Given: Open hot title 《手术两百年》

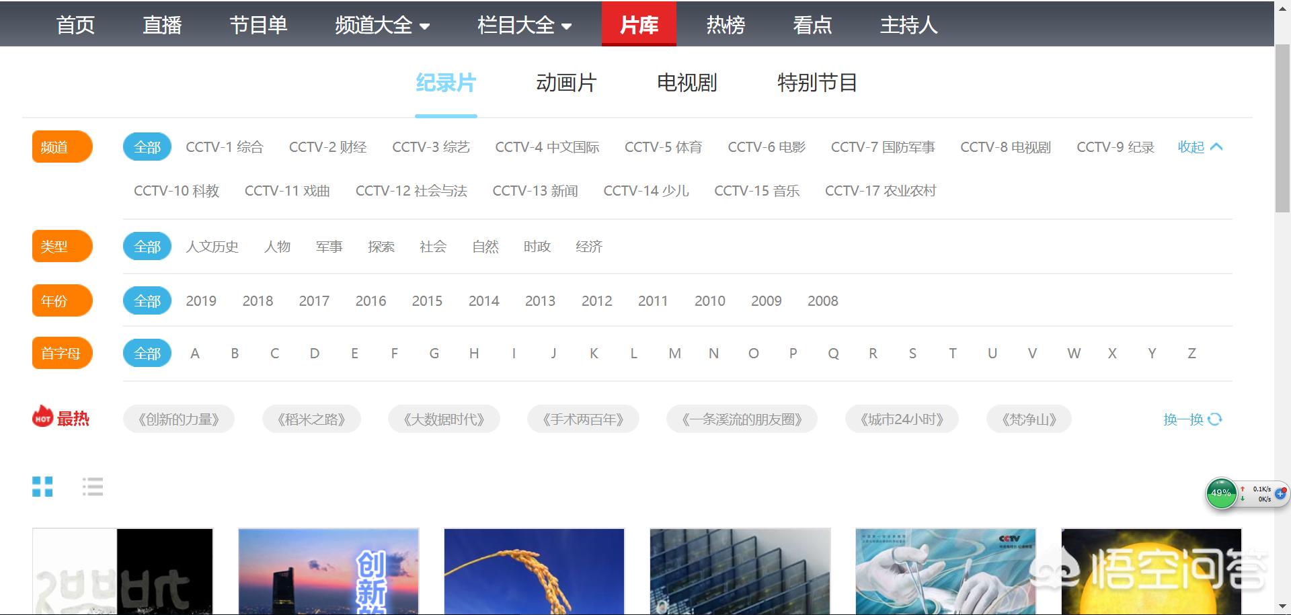Looking at the screenshot, I should [x=583, y=419].
